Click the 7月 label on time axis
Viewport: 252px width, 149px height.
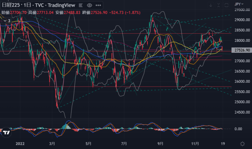coord(124,143)
